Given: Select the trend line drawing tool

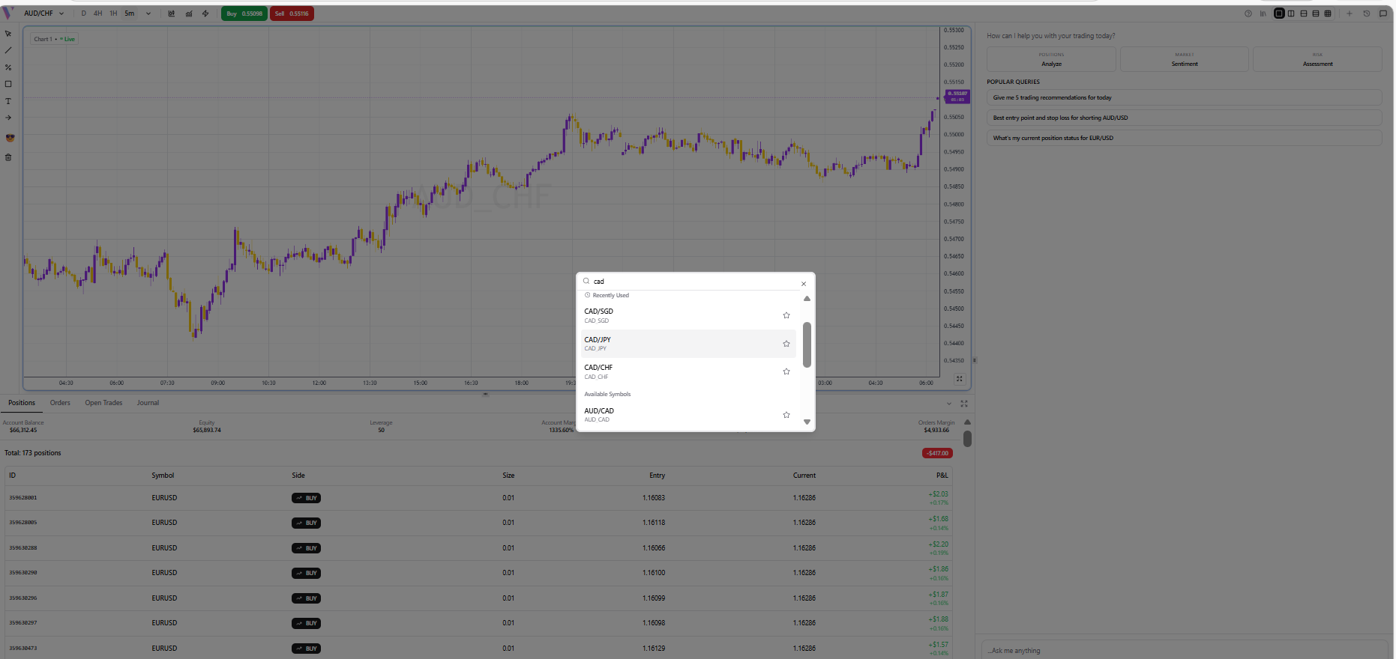Looking at the screenshot, I should (x=8, y=50).
